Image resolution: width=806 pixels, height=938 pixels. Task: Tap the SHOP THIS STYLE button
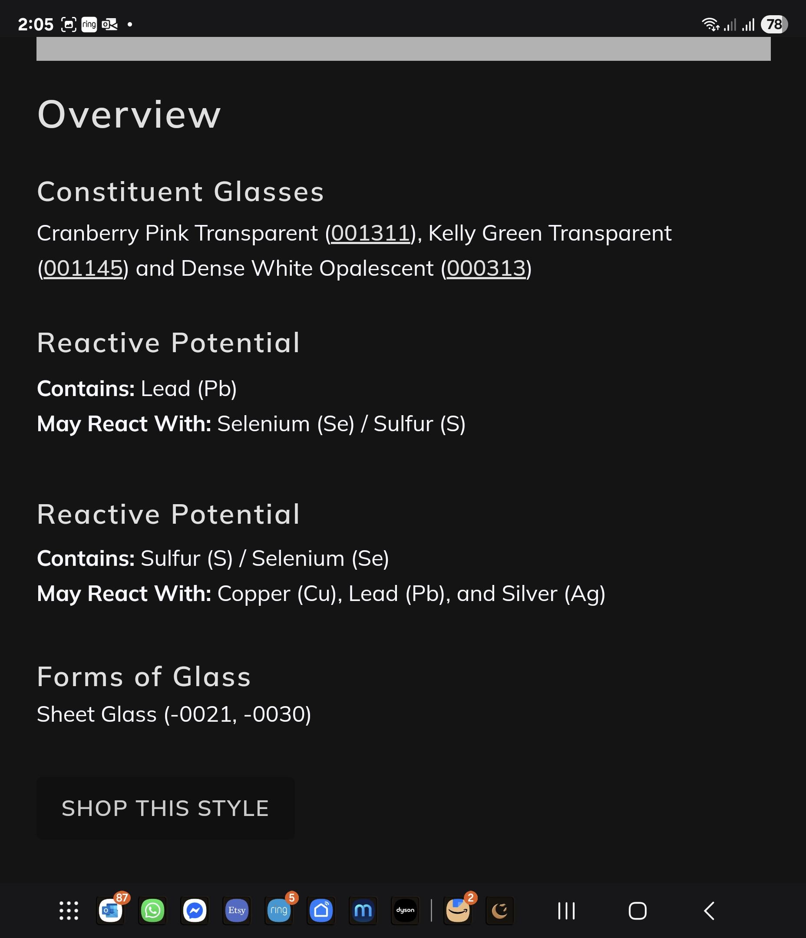point(165,808)
